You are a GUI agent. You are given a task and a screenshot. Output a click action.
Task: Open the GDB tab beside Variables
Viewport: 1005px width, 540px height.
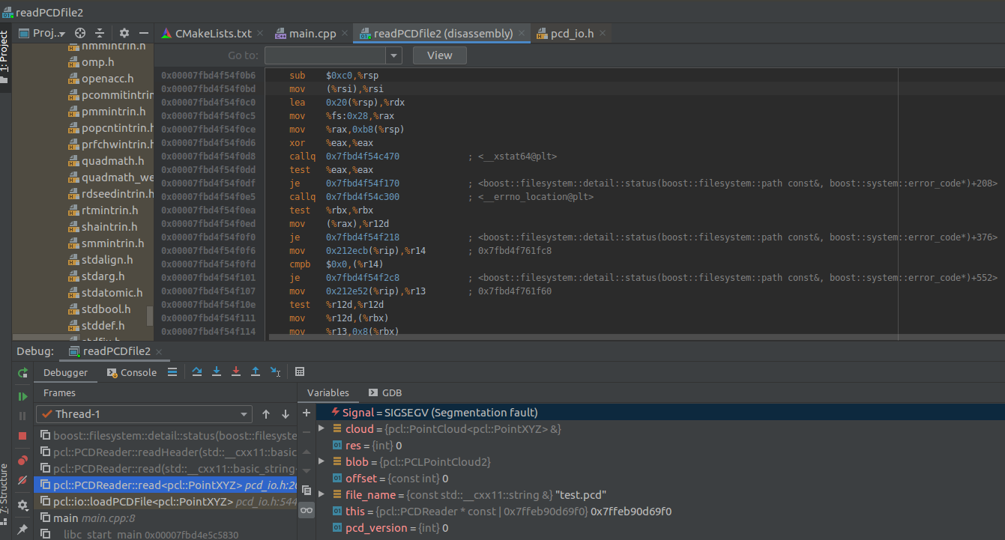(385, 392)
